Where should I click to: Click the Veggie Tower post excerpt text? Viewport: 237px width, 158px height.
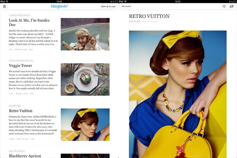[x=33, y=80]
